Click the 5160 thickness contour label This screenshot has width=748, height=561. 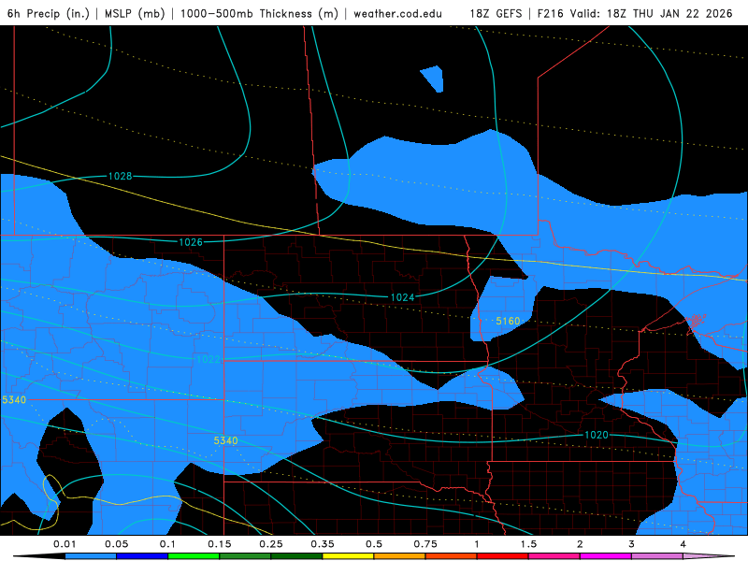[x=508, y=321]
